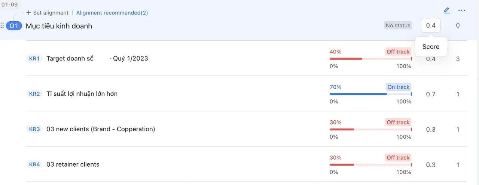This screenshot has width=479, height=185.
Task: Click the objective score box showing 0.4
Action: tap(431, 25)
